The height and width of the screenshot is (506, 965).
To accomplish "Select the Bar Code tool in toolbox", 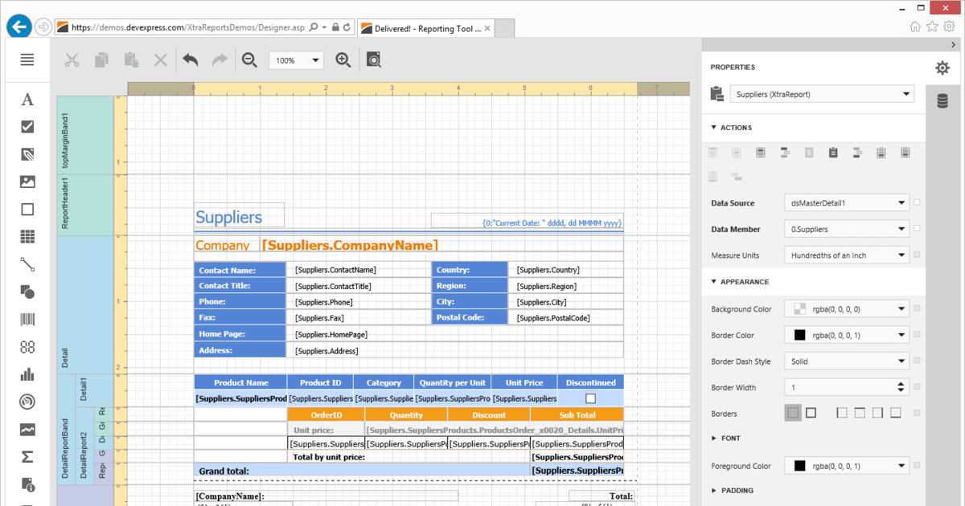I will click(27, 320).
